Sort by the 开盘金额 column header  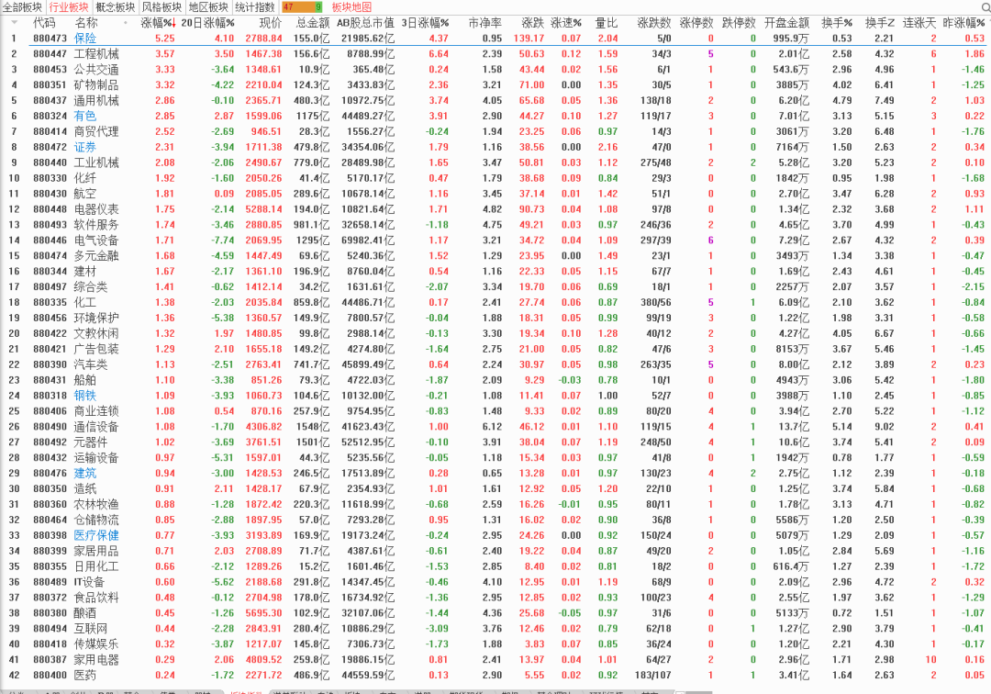(x=786, y=23)
